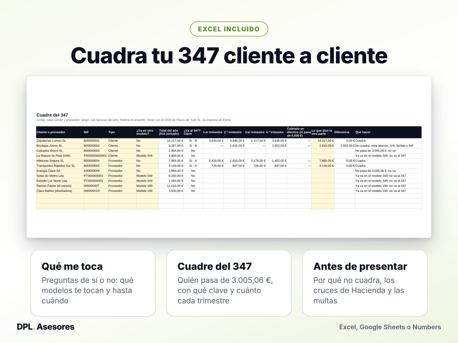Click the cell 'Clara Ibáñez (diseñadora)'

click(60, 191)
